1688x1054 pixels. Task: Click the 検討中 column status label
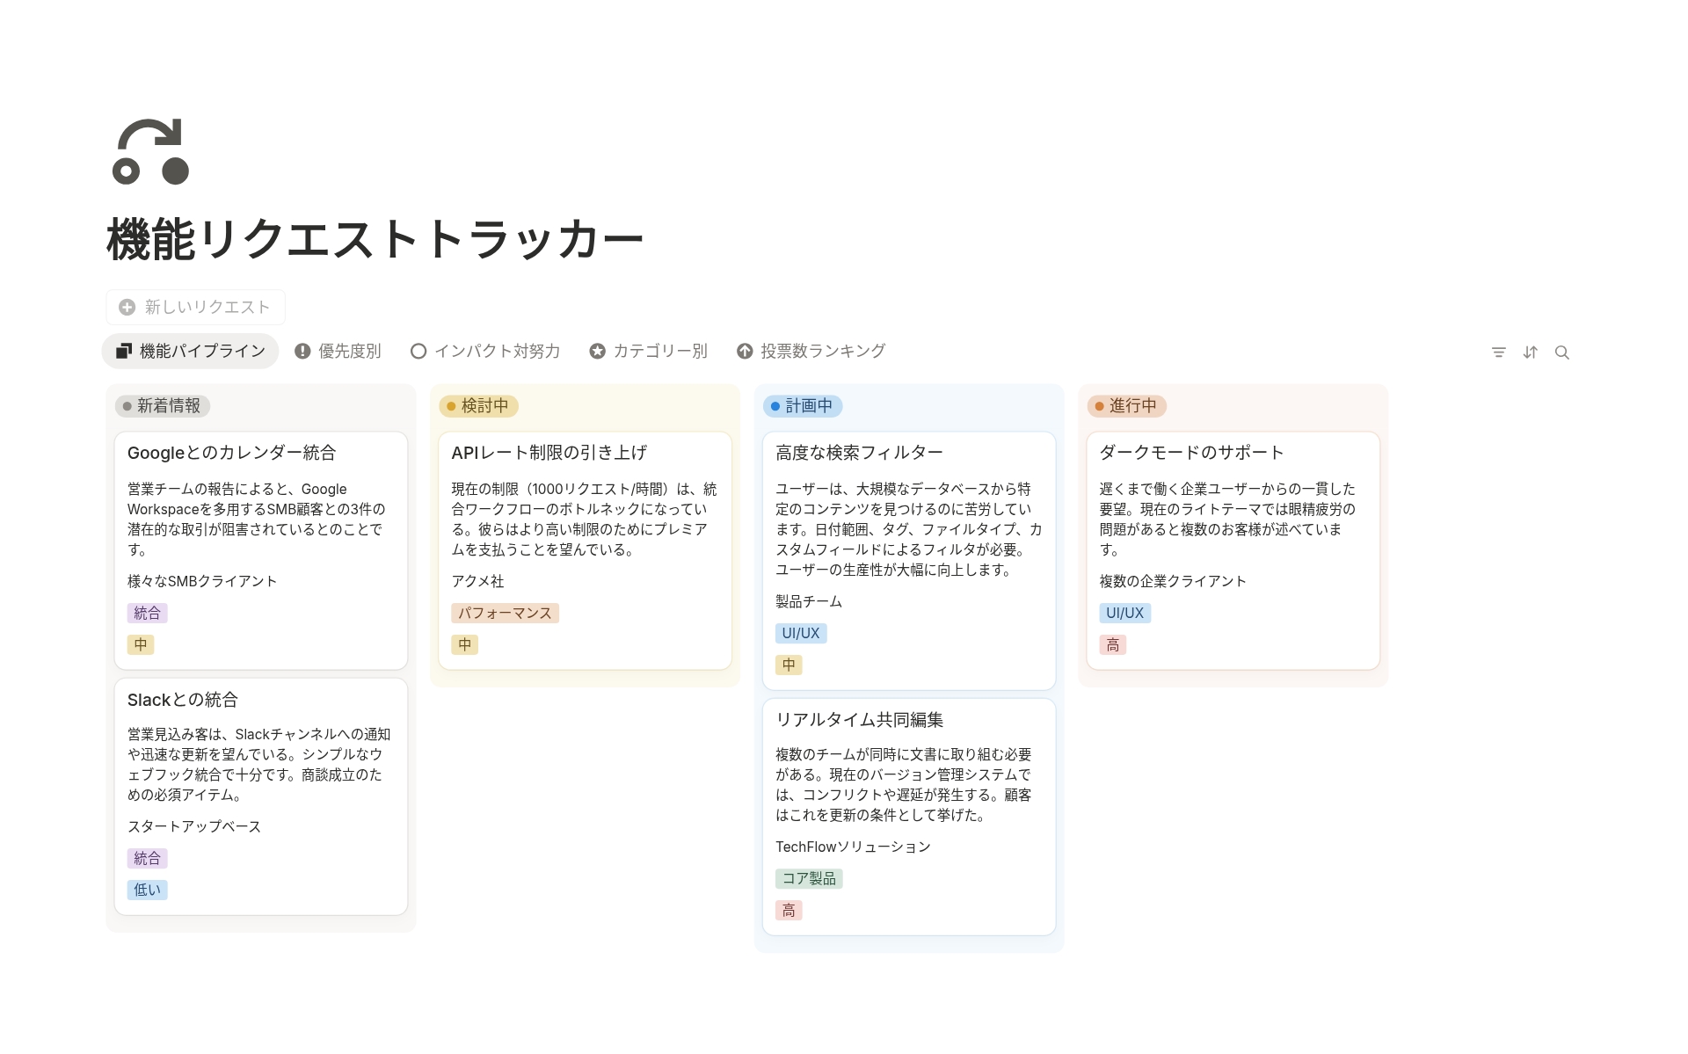click(x=478, y=405)
